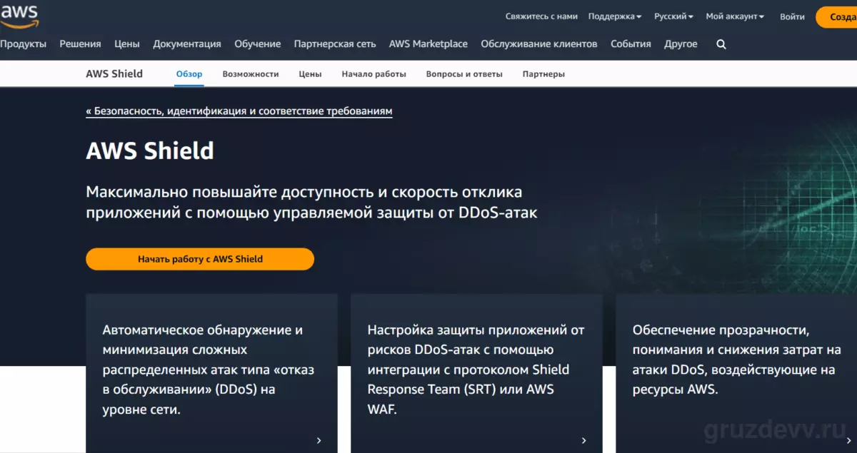Switch to the Возможности tab
The image size is (857, 453).
click(251, 74)
